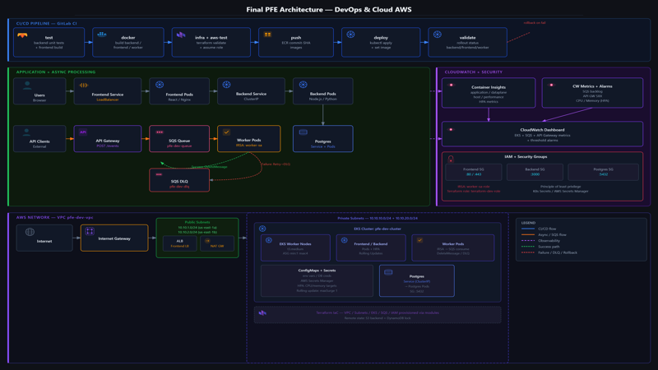Screen dimensions: 658x370
Task: Click the Container Insights indicator icon
Action: (452, 86)
